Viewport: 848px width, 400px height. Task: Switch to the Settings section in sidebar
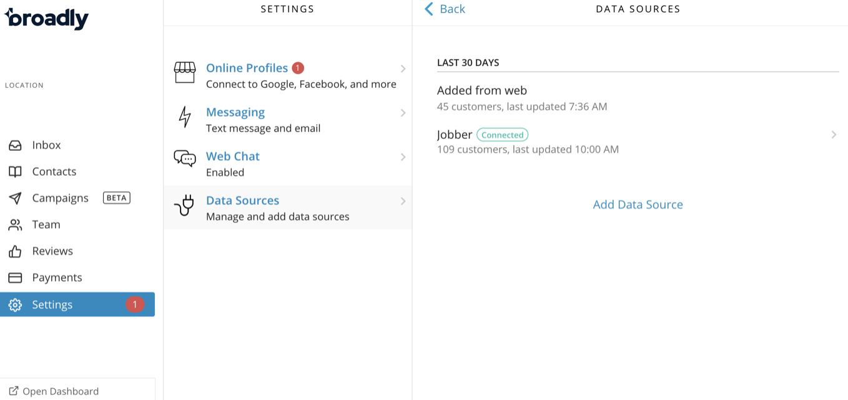coord(52,305)
